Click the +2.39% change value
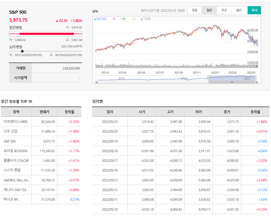271x216 pixels. [262, 180]
